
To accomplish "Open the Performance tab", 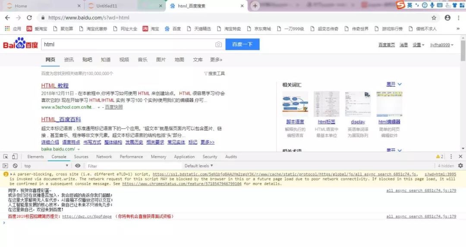I will 131,156.
